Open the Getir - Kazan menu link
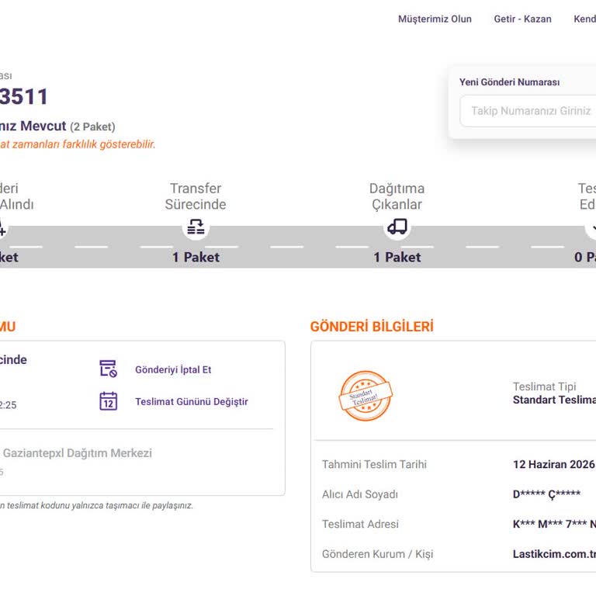This screenshot has width=596, height=596. coord(522,19)
